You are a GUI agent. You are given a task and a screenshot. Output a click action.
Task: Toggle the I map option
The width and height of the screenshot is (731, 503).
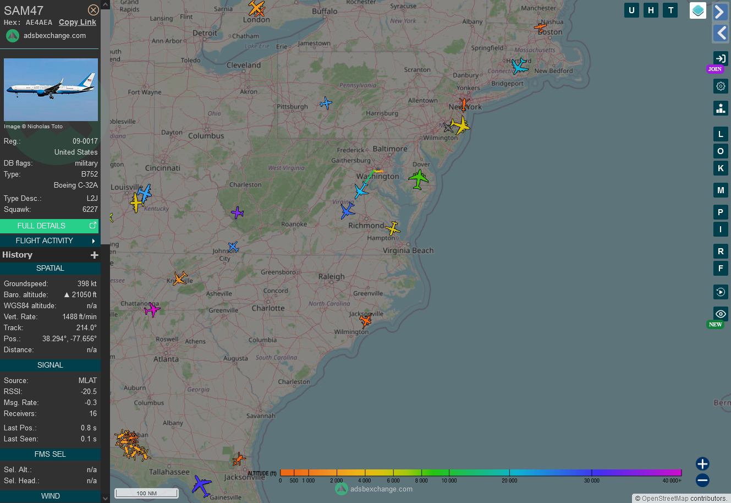tap(721, 229)
